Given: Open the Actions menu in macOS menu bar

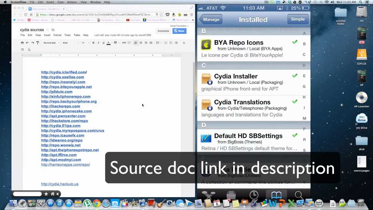Looking at the screenshot, I should 72,2.
